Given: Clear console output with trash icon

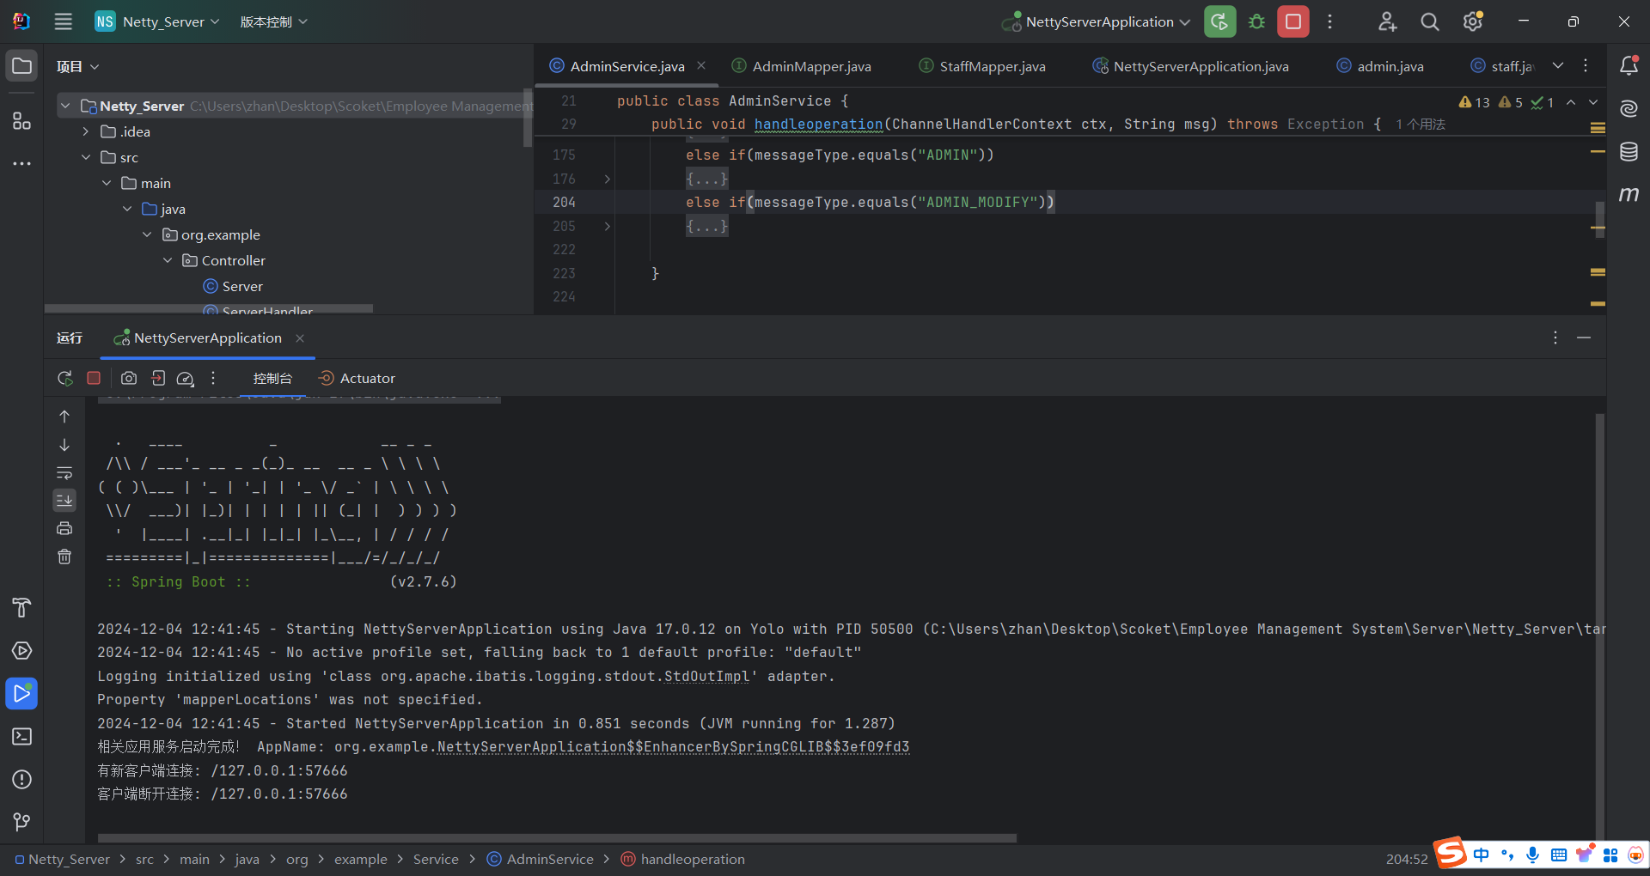Looking at the screenshot, I should point(64,557).
